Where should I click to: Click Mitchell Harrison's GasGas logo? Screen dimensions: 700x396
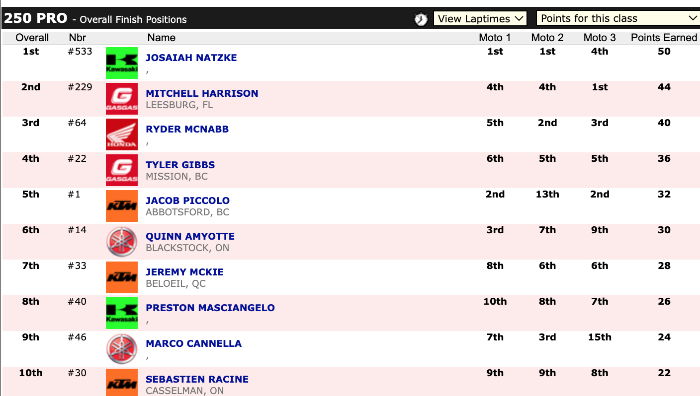(x=122, y=99)
